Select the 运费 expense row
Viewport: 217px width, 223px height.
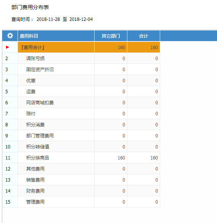pyautogui.click(x=81, y=91)
